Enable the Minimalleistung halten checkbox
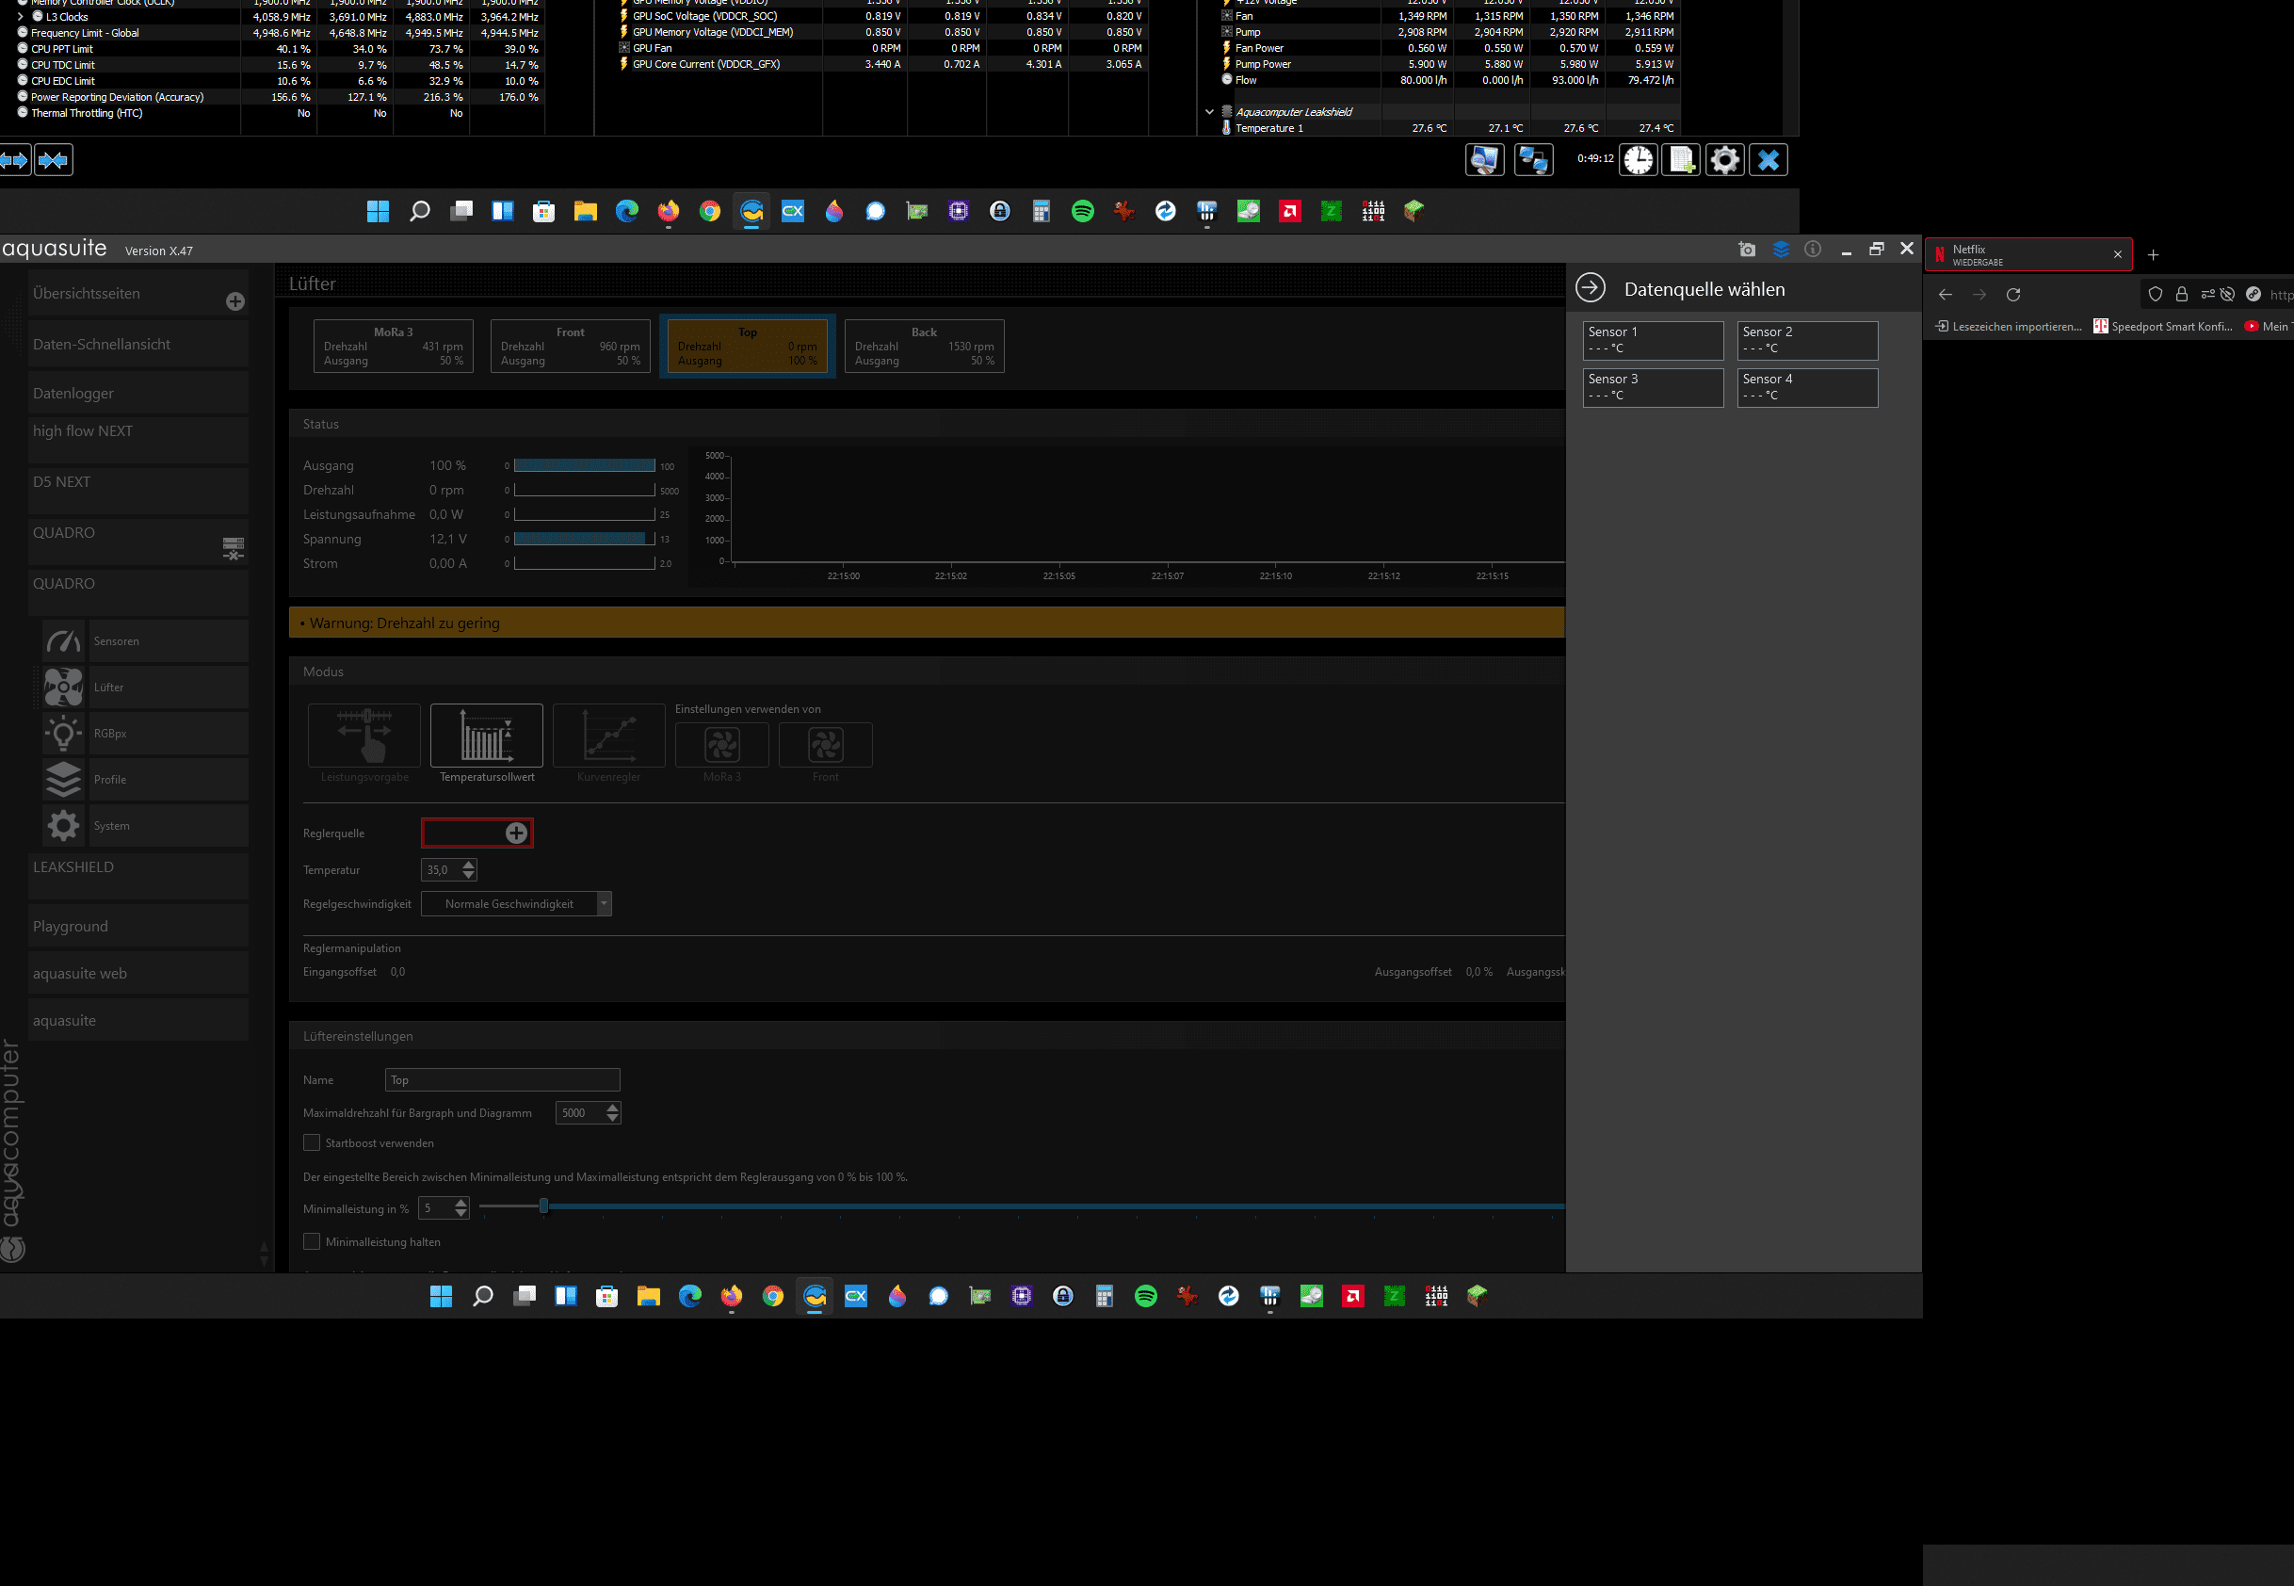Viewport: 2294px width, 1586px height. point(312,1241)
